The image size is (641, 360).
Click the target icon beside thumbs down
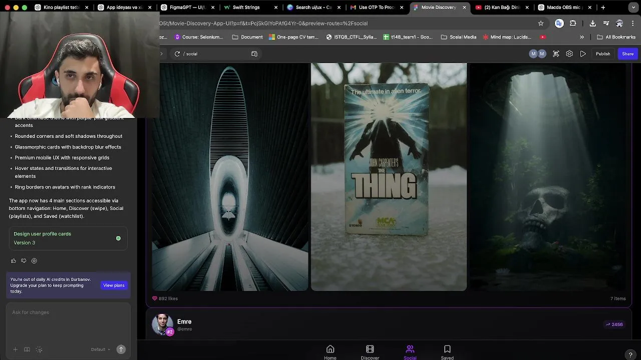(x=34, y=260)
